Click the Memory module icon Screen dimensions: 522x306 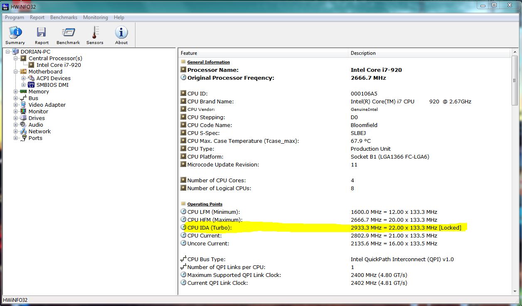click(x=23, y=91)
